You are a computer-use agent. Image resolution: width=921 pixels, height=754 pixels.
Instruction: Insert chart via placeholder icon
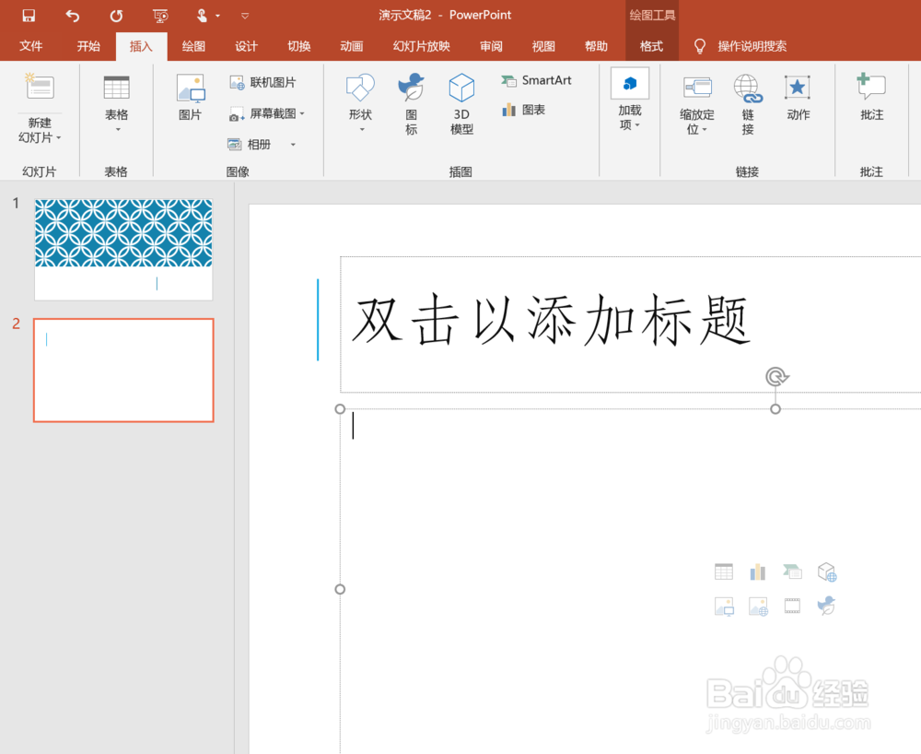pyautogui.click(x=758, y=571)
